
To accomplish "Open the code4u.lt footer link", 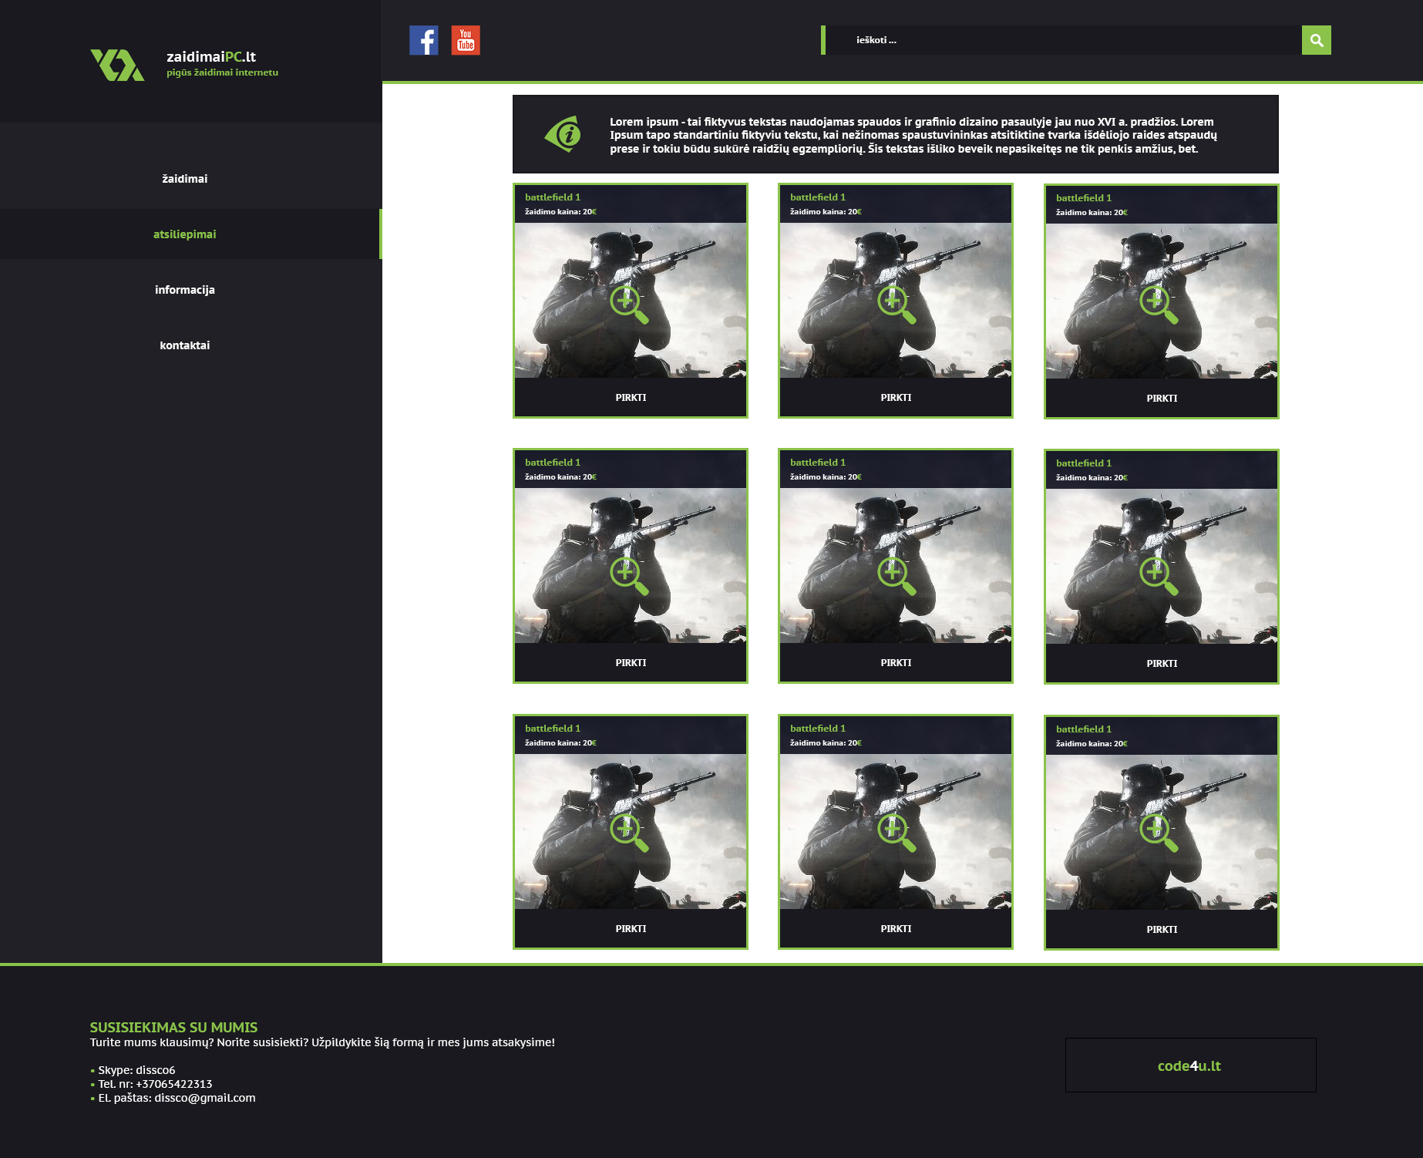I will point(1190,1065).
